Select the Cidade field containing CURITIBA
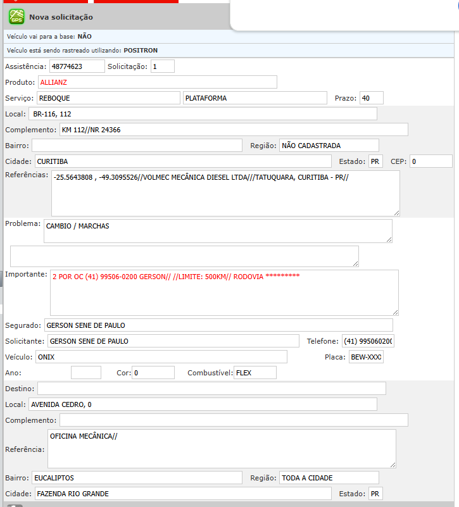The image size is (459, 507). [182, 161]
